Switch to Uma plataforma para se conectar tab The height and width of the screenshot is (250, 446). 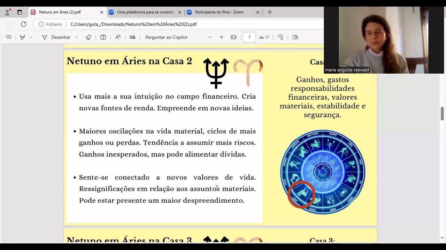(145, 12)
